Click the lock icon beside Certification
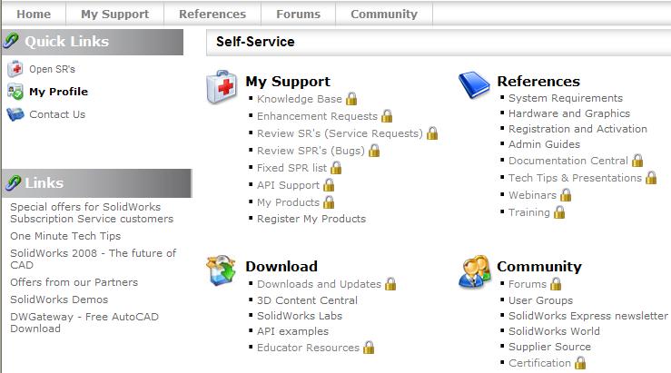The image size is (671, 373). click(580, 363)
